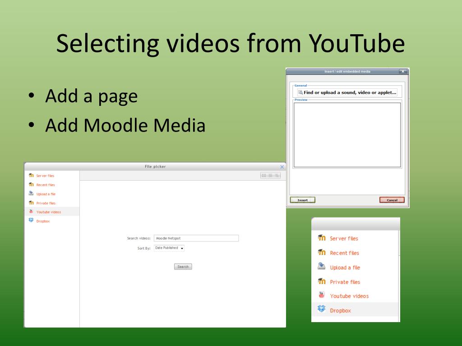
Task: Click the Preview box in embedded media dialog
Action: coord(347,135)
